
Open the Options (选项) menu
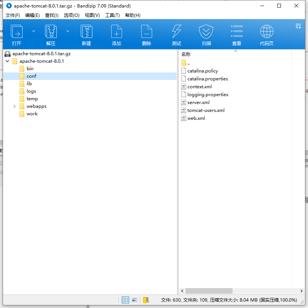coord(71,15)
